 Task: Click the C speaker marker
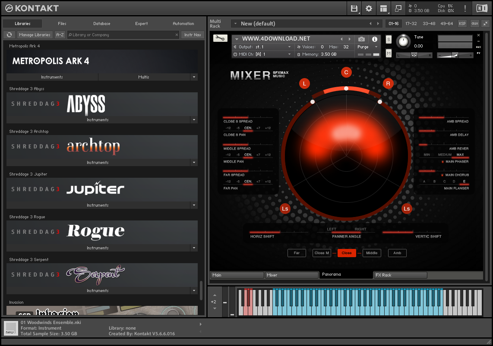[346, 72]
